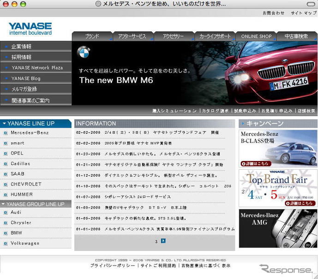
Task: Click 購入シミュレーション link
Action: (174, 111)
